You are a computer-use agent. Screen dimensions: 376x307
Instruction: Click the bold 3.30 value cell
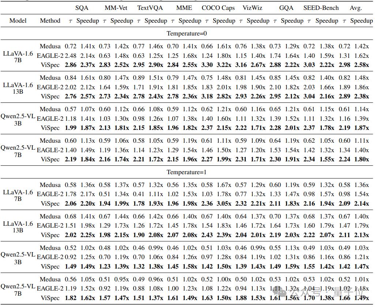pos(207,65)
